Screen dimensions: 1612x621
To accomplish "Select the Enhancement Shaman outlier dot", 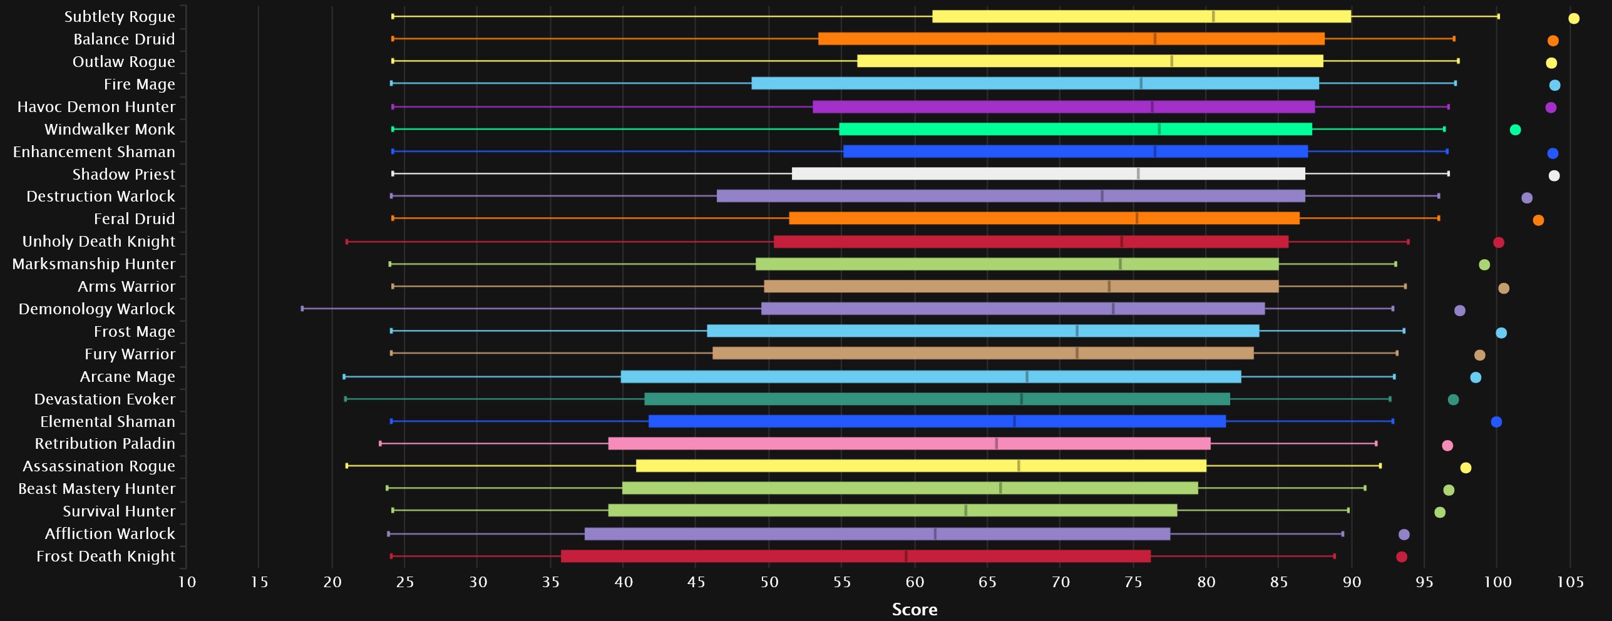I will tap(1553, 153).
